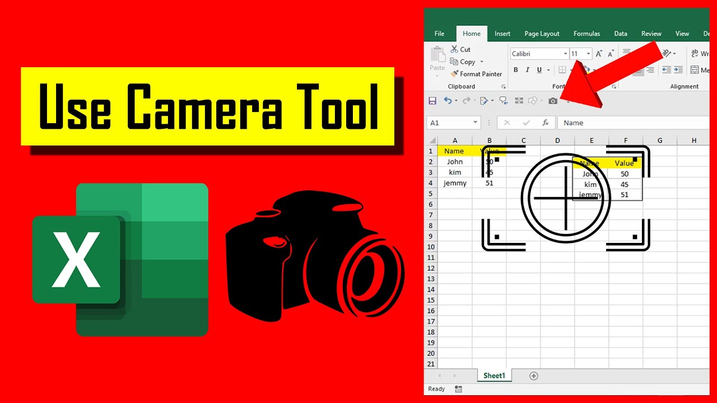Select column G header

point(660,140)
